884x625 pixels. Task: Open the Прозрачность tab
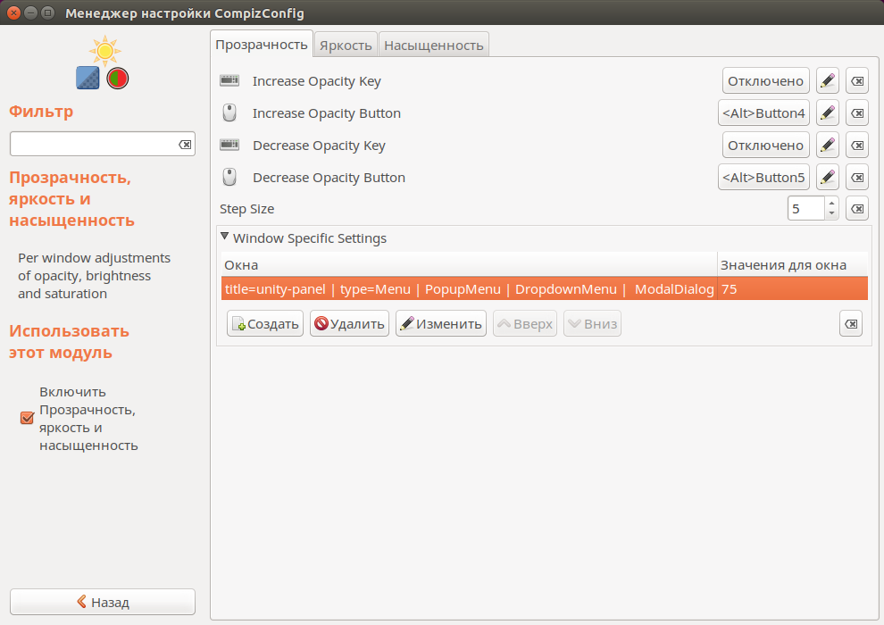262,45
